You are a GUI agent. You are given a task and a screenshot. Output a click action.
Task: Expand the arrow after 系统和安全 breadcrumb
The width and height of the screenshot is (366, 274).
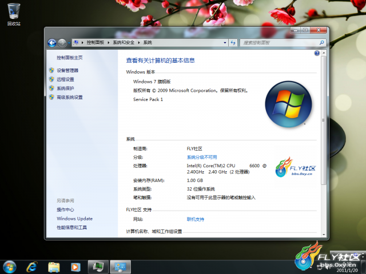pos(139,42)
